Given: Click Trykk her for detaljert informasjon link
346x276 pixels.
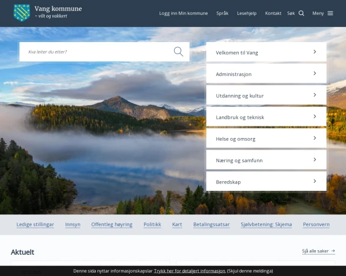Looking at the screenshot, I should coord(189,271).
